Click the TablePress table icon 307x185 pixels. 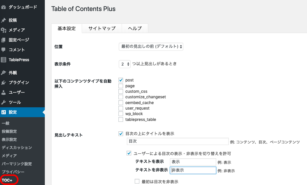point(3,60)
